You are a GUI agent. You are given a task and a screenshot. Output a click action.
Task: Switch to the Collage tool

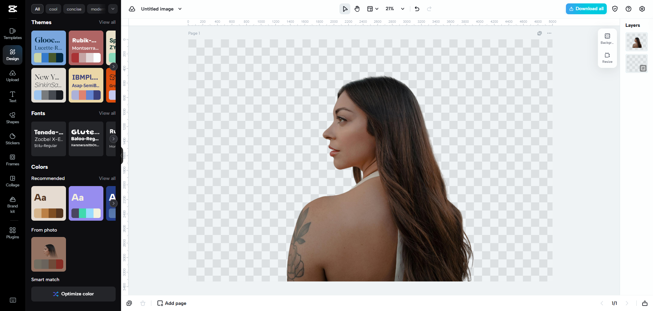click(x=12, y=181)
